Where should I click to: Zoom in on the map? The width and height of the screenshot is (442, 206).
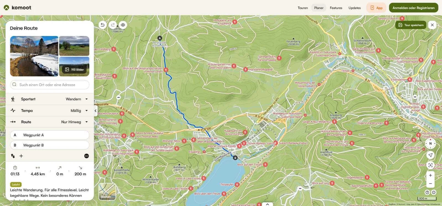[x=430, y=175]
